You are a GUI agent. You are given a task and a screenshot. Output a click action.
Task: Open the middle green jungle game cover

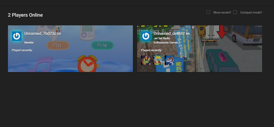[x=158, y=60]
